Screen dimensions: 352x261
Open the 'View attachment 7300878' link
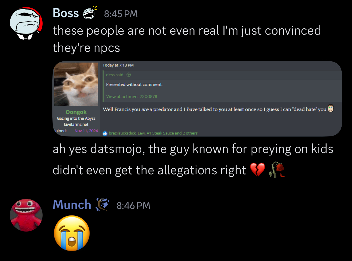pyautogui.click(x=132, y=97)
